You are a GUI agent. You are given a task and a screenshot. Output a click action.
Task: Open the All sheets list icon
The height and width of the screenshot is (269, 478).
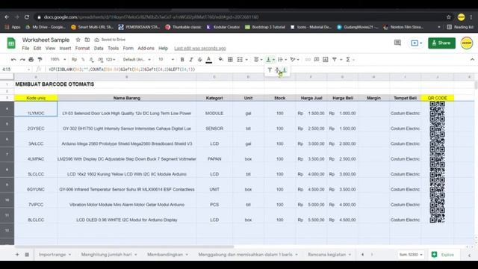[27, 254]
